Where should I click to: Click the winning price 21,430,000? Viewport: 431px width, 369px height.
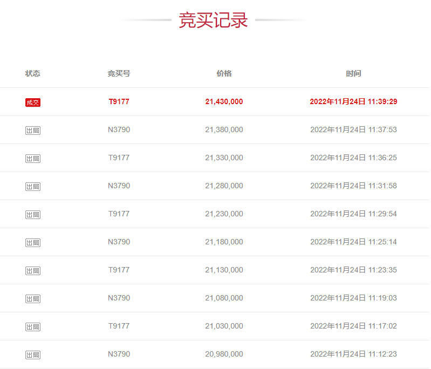[224, 101]
